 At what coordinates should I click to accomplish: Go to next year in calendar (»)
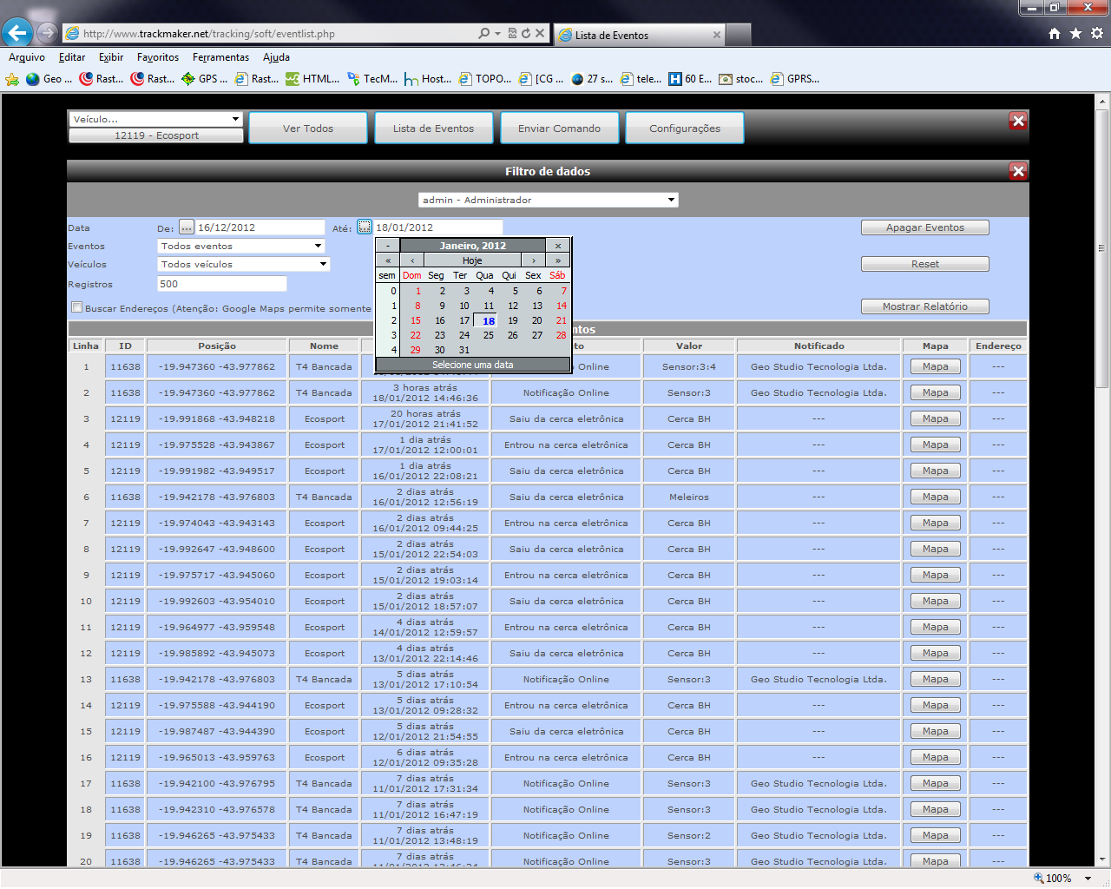pos(558,260)
